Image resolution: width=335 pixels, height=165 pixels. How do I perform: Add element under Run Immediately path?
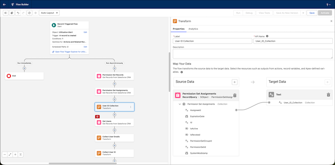click(24, 68)
